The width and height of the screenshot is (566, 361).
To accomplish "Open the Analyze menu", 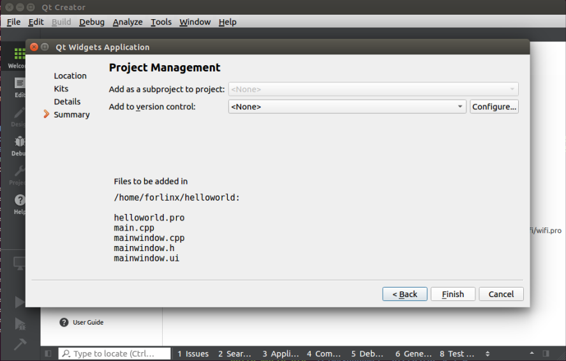I will coord(128,22).
